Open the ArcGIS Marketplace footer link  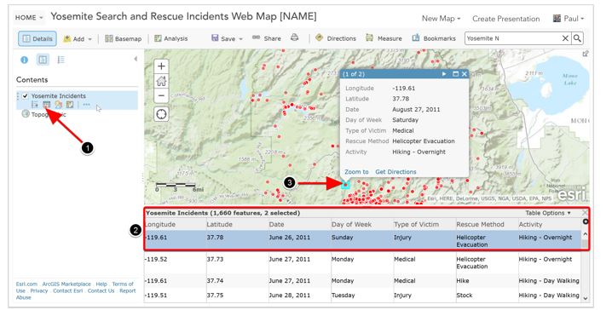[66, 284]
